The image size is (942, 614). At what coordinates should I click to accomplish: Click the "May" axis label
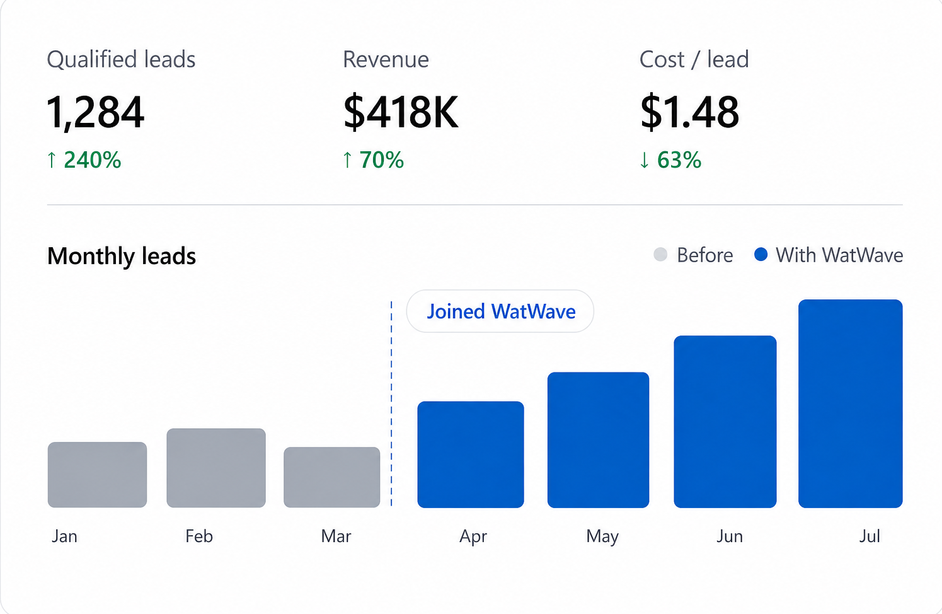[602, 537]
